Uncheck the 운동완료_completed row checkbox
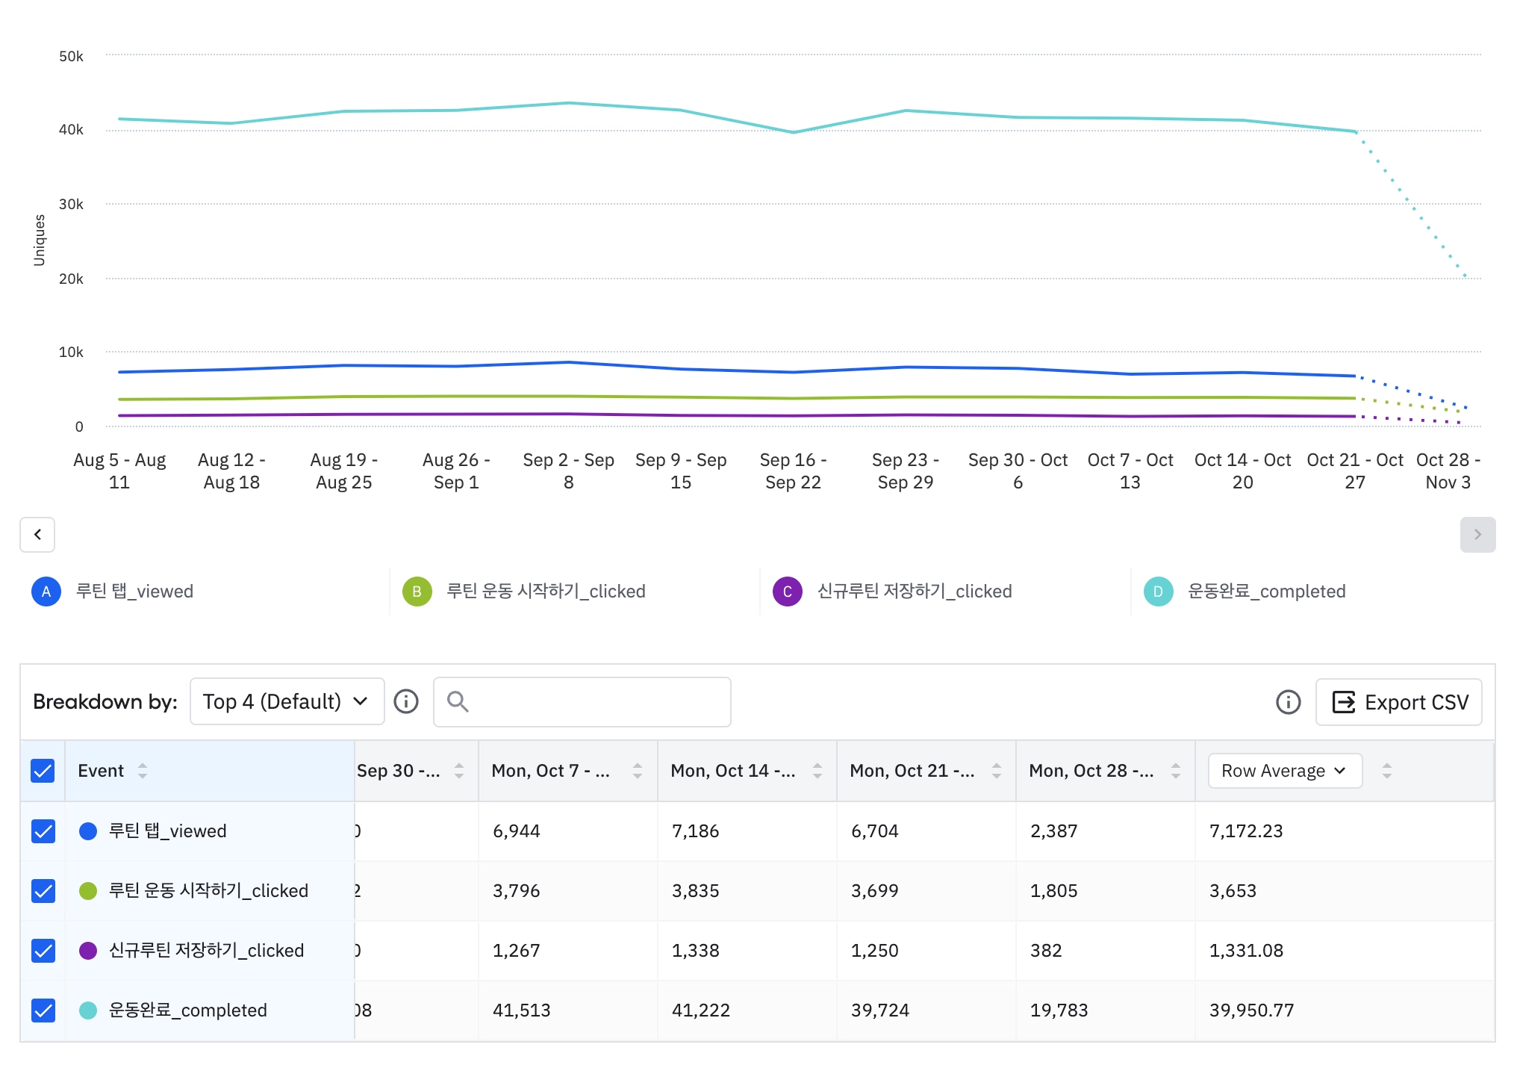 click(x=43, y=1011)
